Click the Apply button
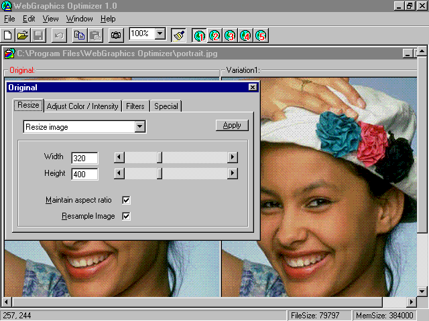The image size is (429, 321). [x=232, y=125]
